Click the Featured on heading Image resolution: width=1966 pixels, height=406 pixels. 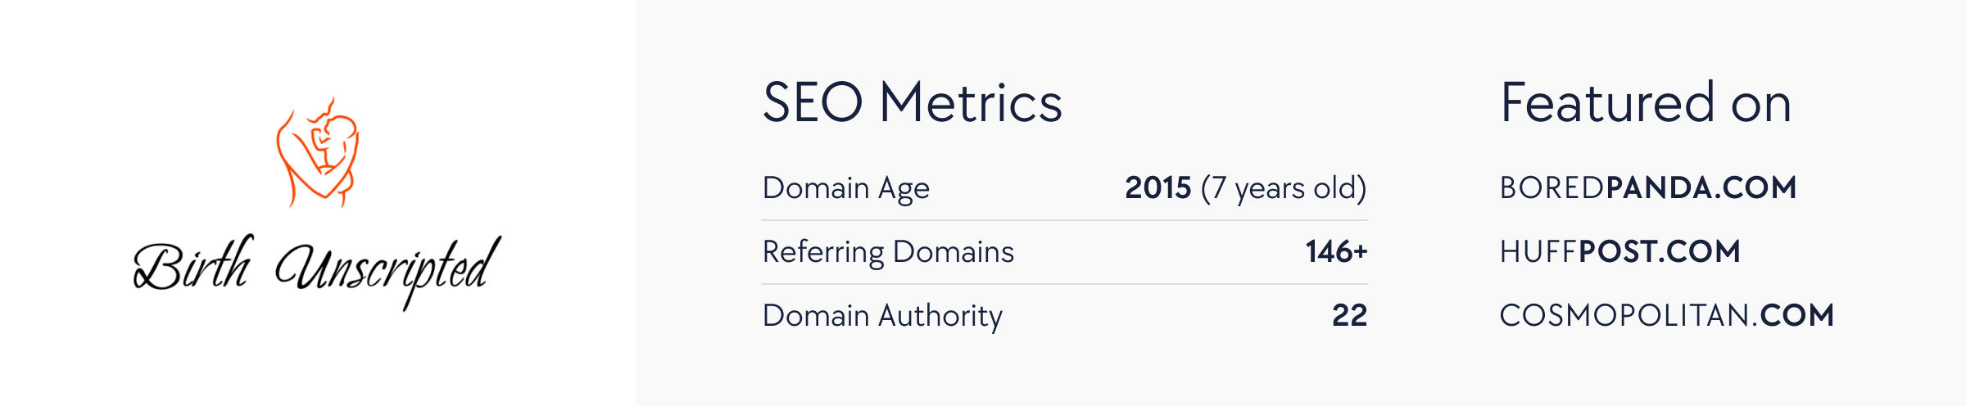tap(1646, 103)
